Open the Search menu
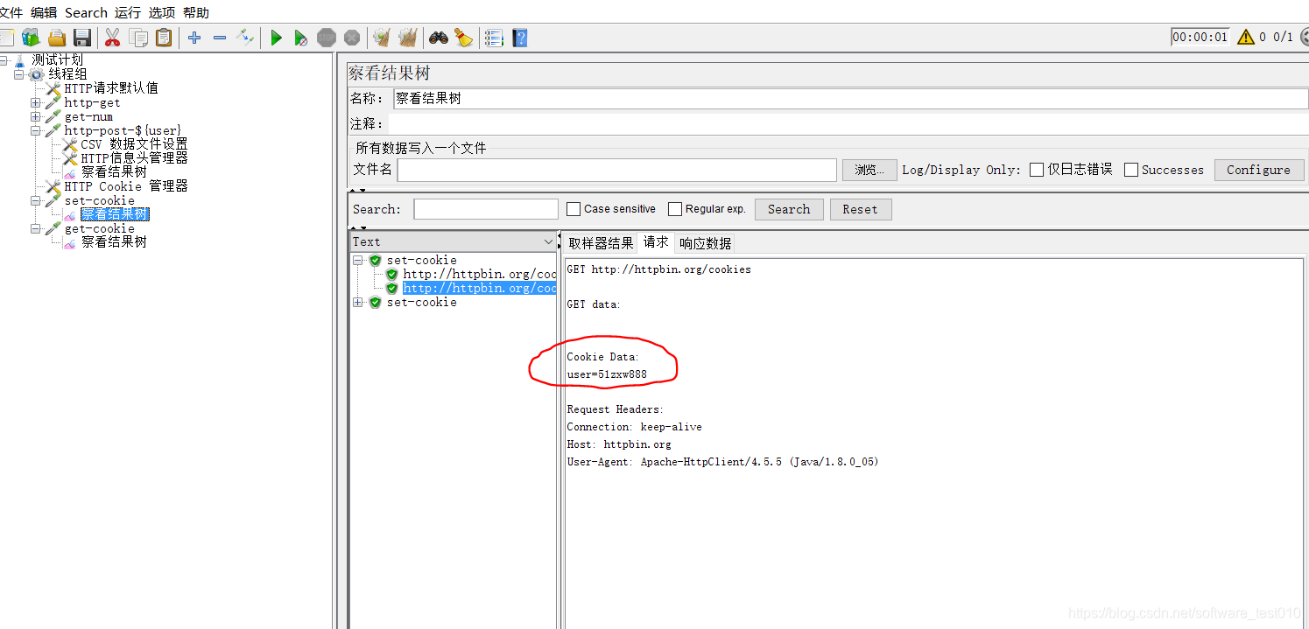1309x629 pixels. click(86, 12)
